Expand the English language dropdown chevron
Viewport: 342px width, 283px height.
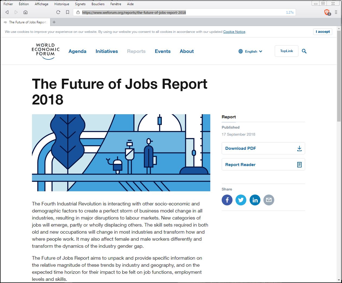coord(261,51)
